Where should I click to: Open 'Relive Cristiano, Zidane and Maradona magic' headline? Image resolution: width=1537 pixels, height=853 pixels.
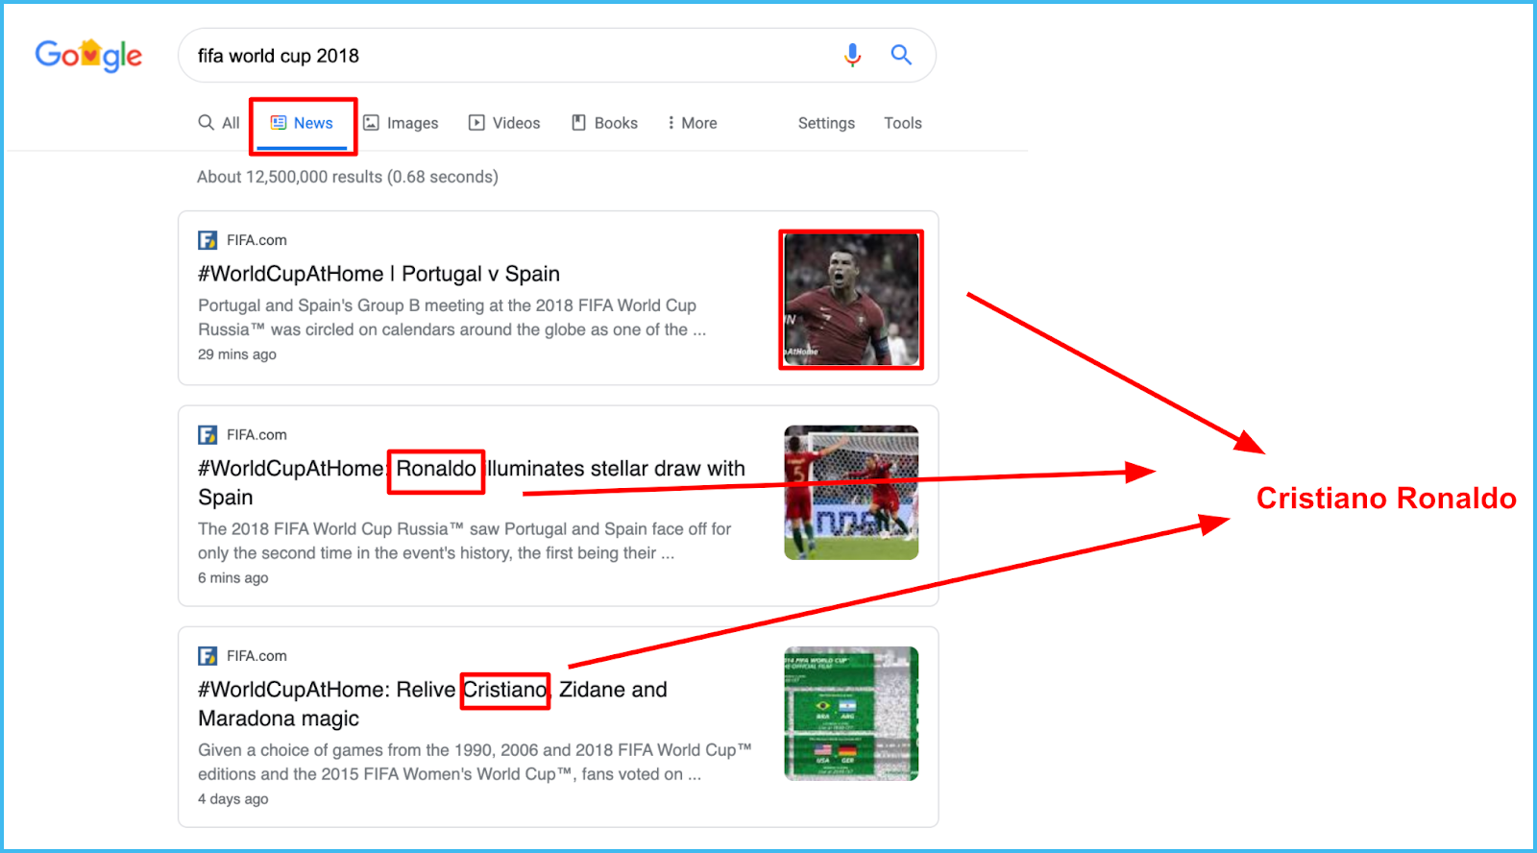[x=432, y=704]
